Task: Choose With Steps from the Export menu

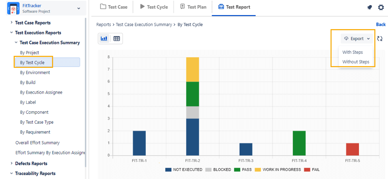Action: pyautogui.click(x=353, y=52)
